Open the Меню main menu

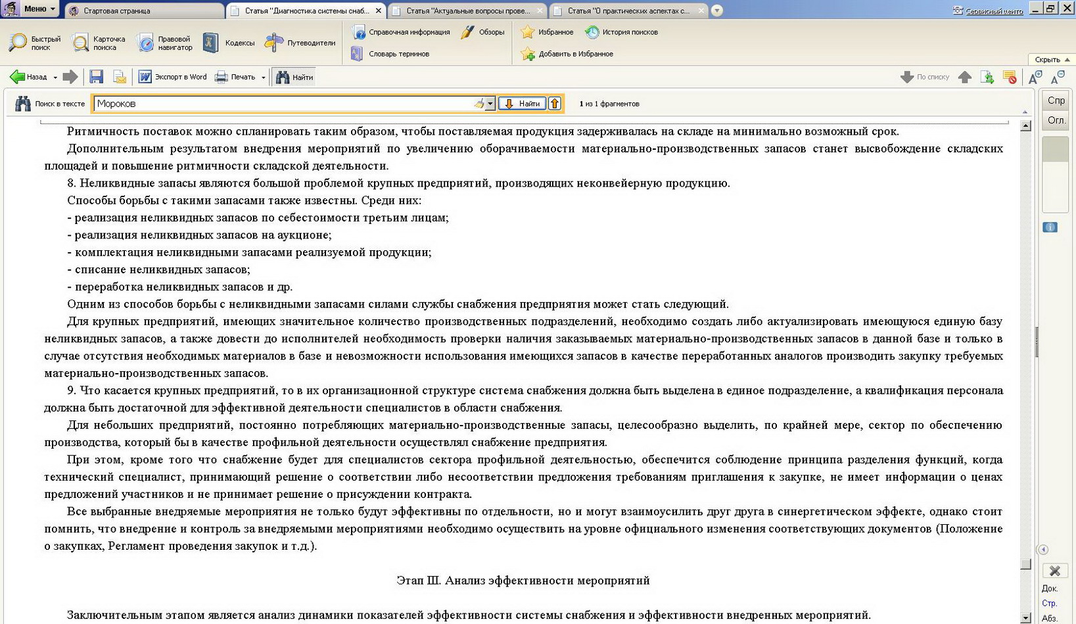point(39,9)
